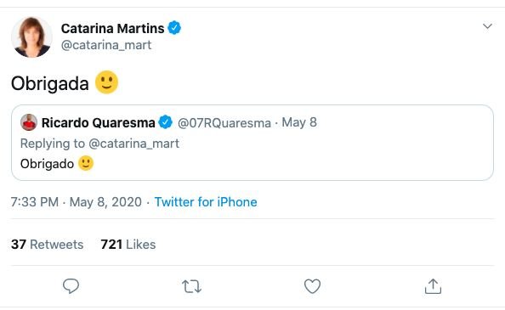This screenshot has height=310, width=505.
Task: Open the share tweet icon
Action: click(x=433, y=286)
